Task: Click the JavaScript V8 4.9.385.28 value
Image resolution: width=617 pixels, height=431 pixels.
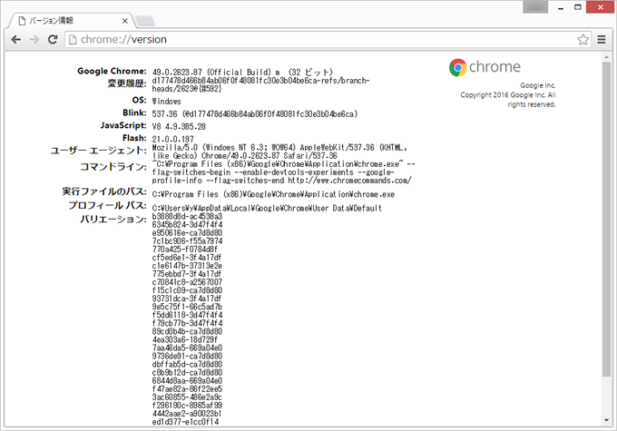Action: point(179,127)
